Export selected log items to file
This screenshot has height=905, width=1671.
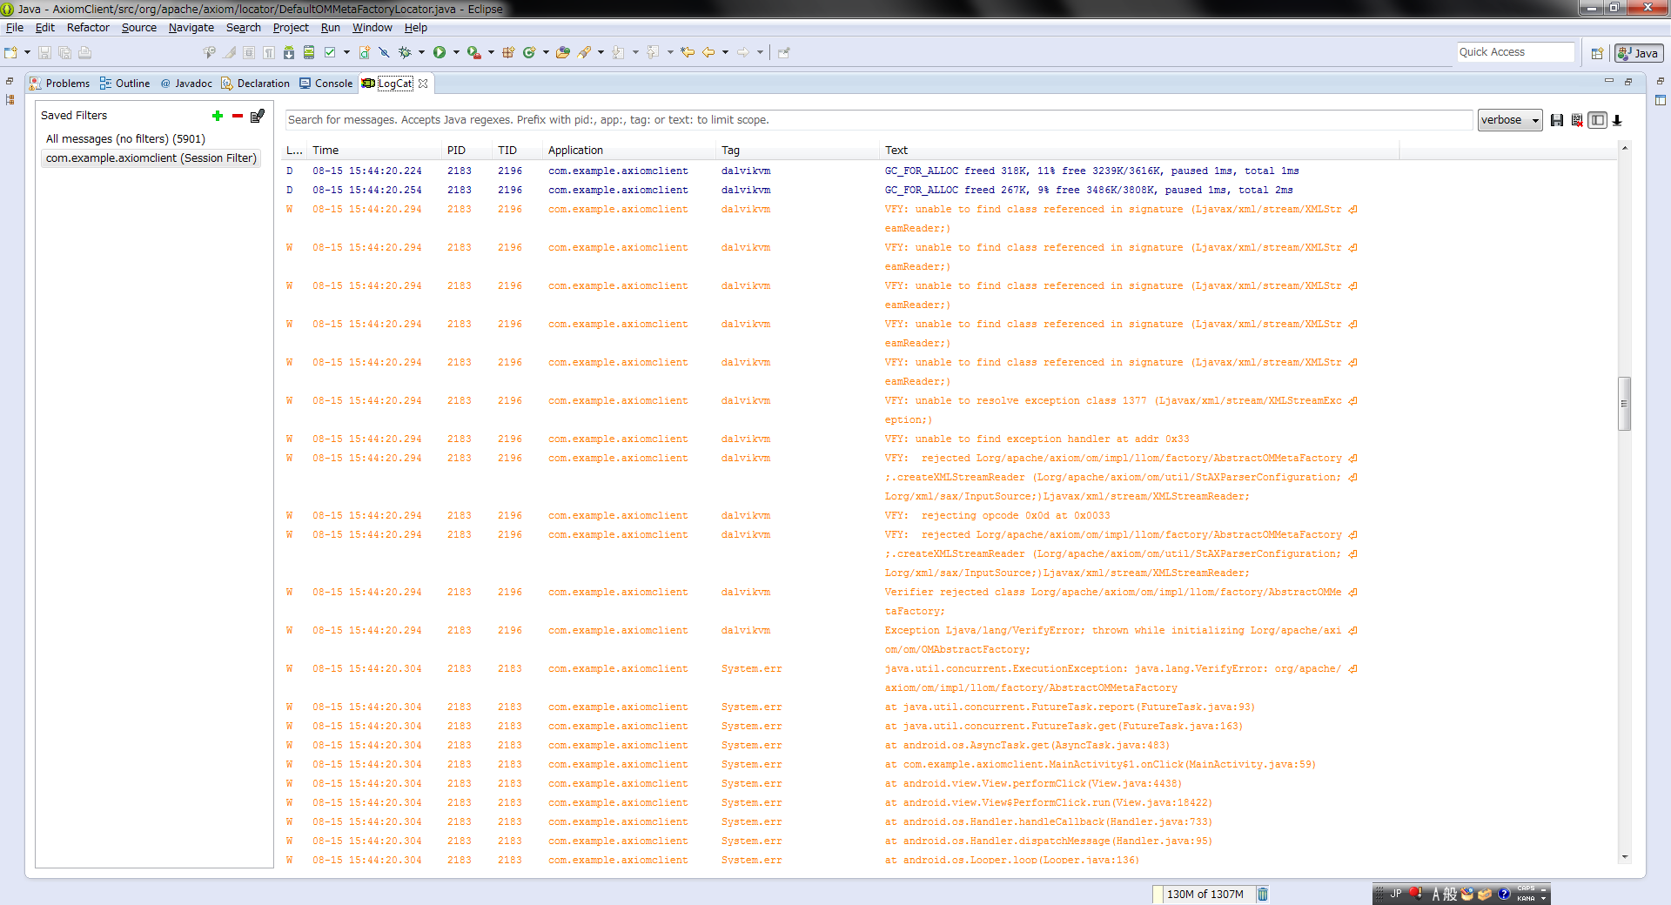click(x=1557, y=120)
